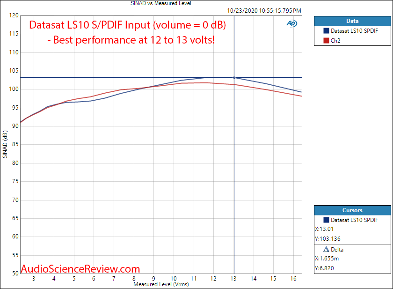Click the 3 tick on the X axis
This screenshot has width=393, height=289.
[x=34, y=279]
